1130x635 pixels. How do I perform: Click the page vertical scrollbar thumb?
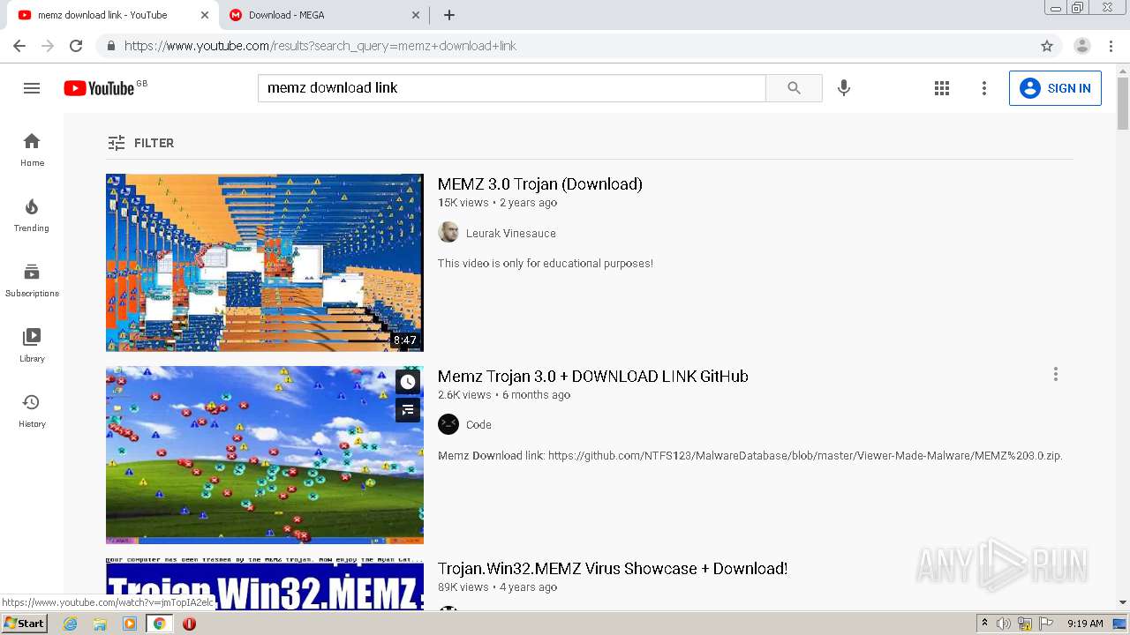[x=1122, y=103]
